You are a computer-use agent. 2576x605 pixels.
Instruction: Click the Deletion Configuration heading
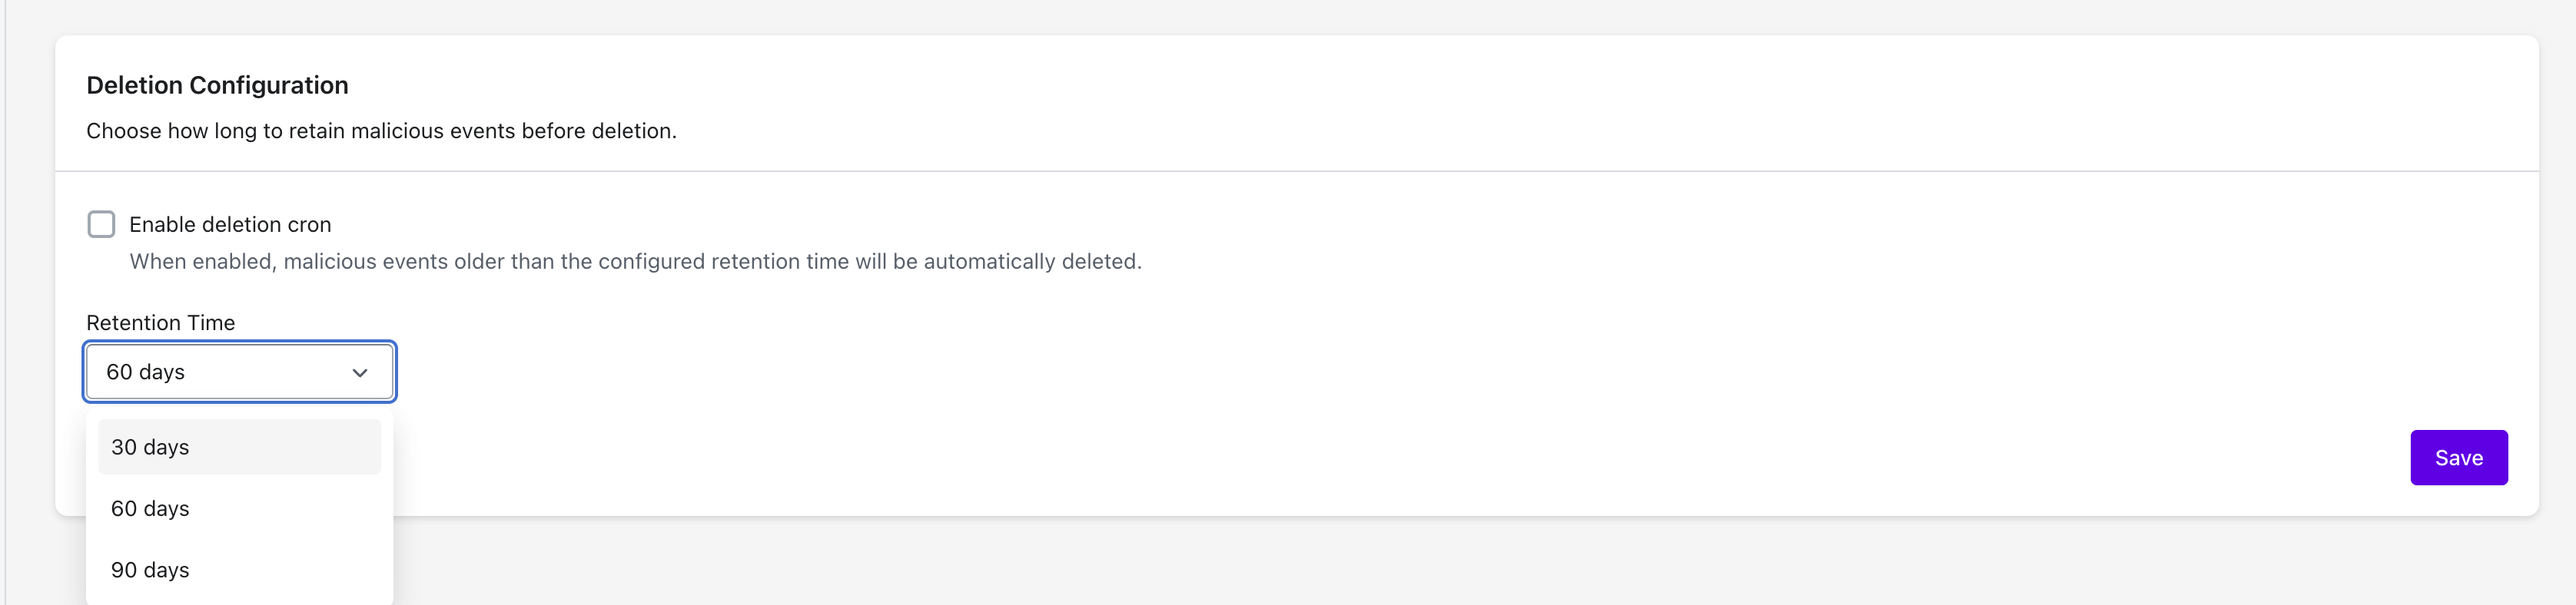pos(217,86)
